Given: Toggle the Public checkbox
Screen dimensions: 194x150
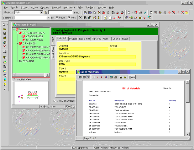Looking at the screenshot, I should tap(57, 18).
